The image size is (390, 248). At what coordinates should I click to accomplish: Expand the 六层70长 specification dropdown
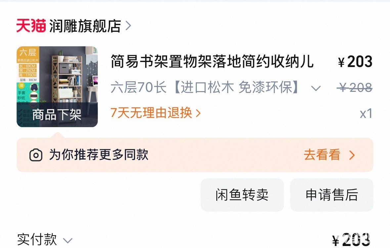(x=316, y=88)
